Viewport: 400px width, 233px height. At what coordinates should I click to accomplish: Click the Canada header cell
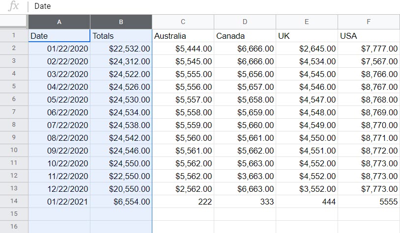pyautogui.click(x=245, y=36)
